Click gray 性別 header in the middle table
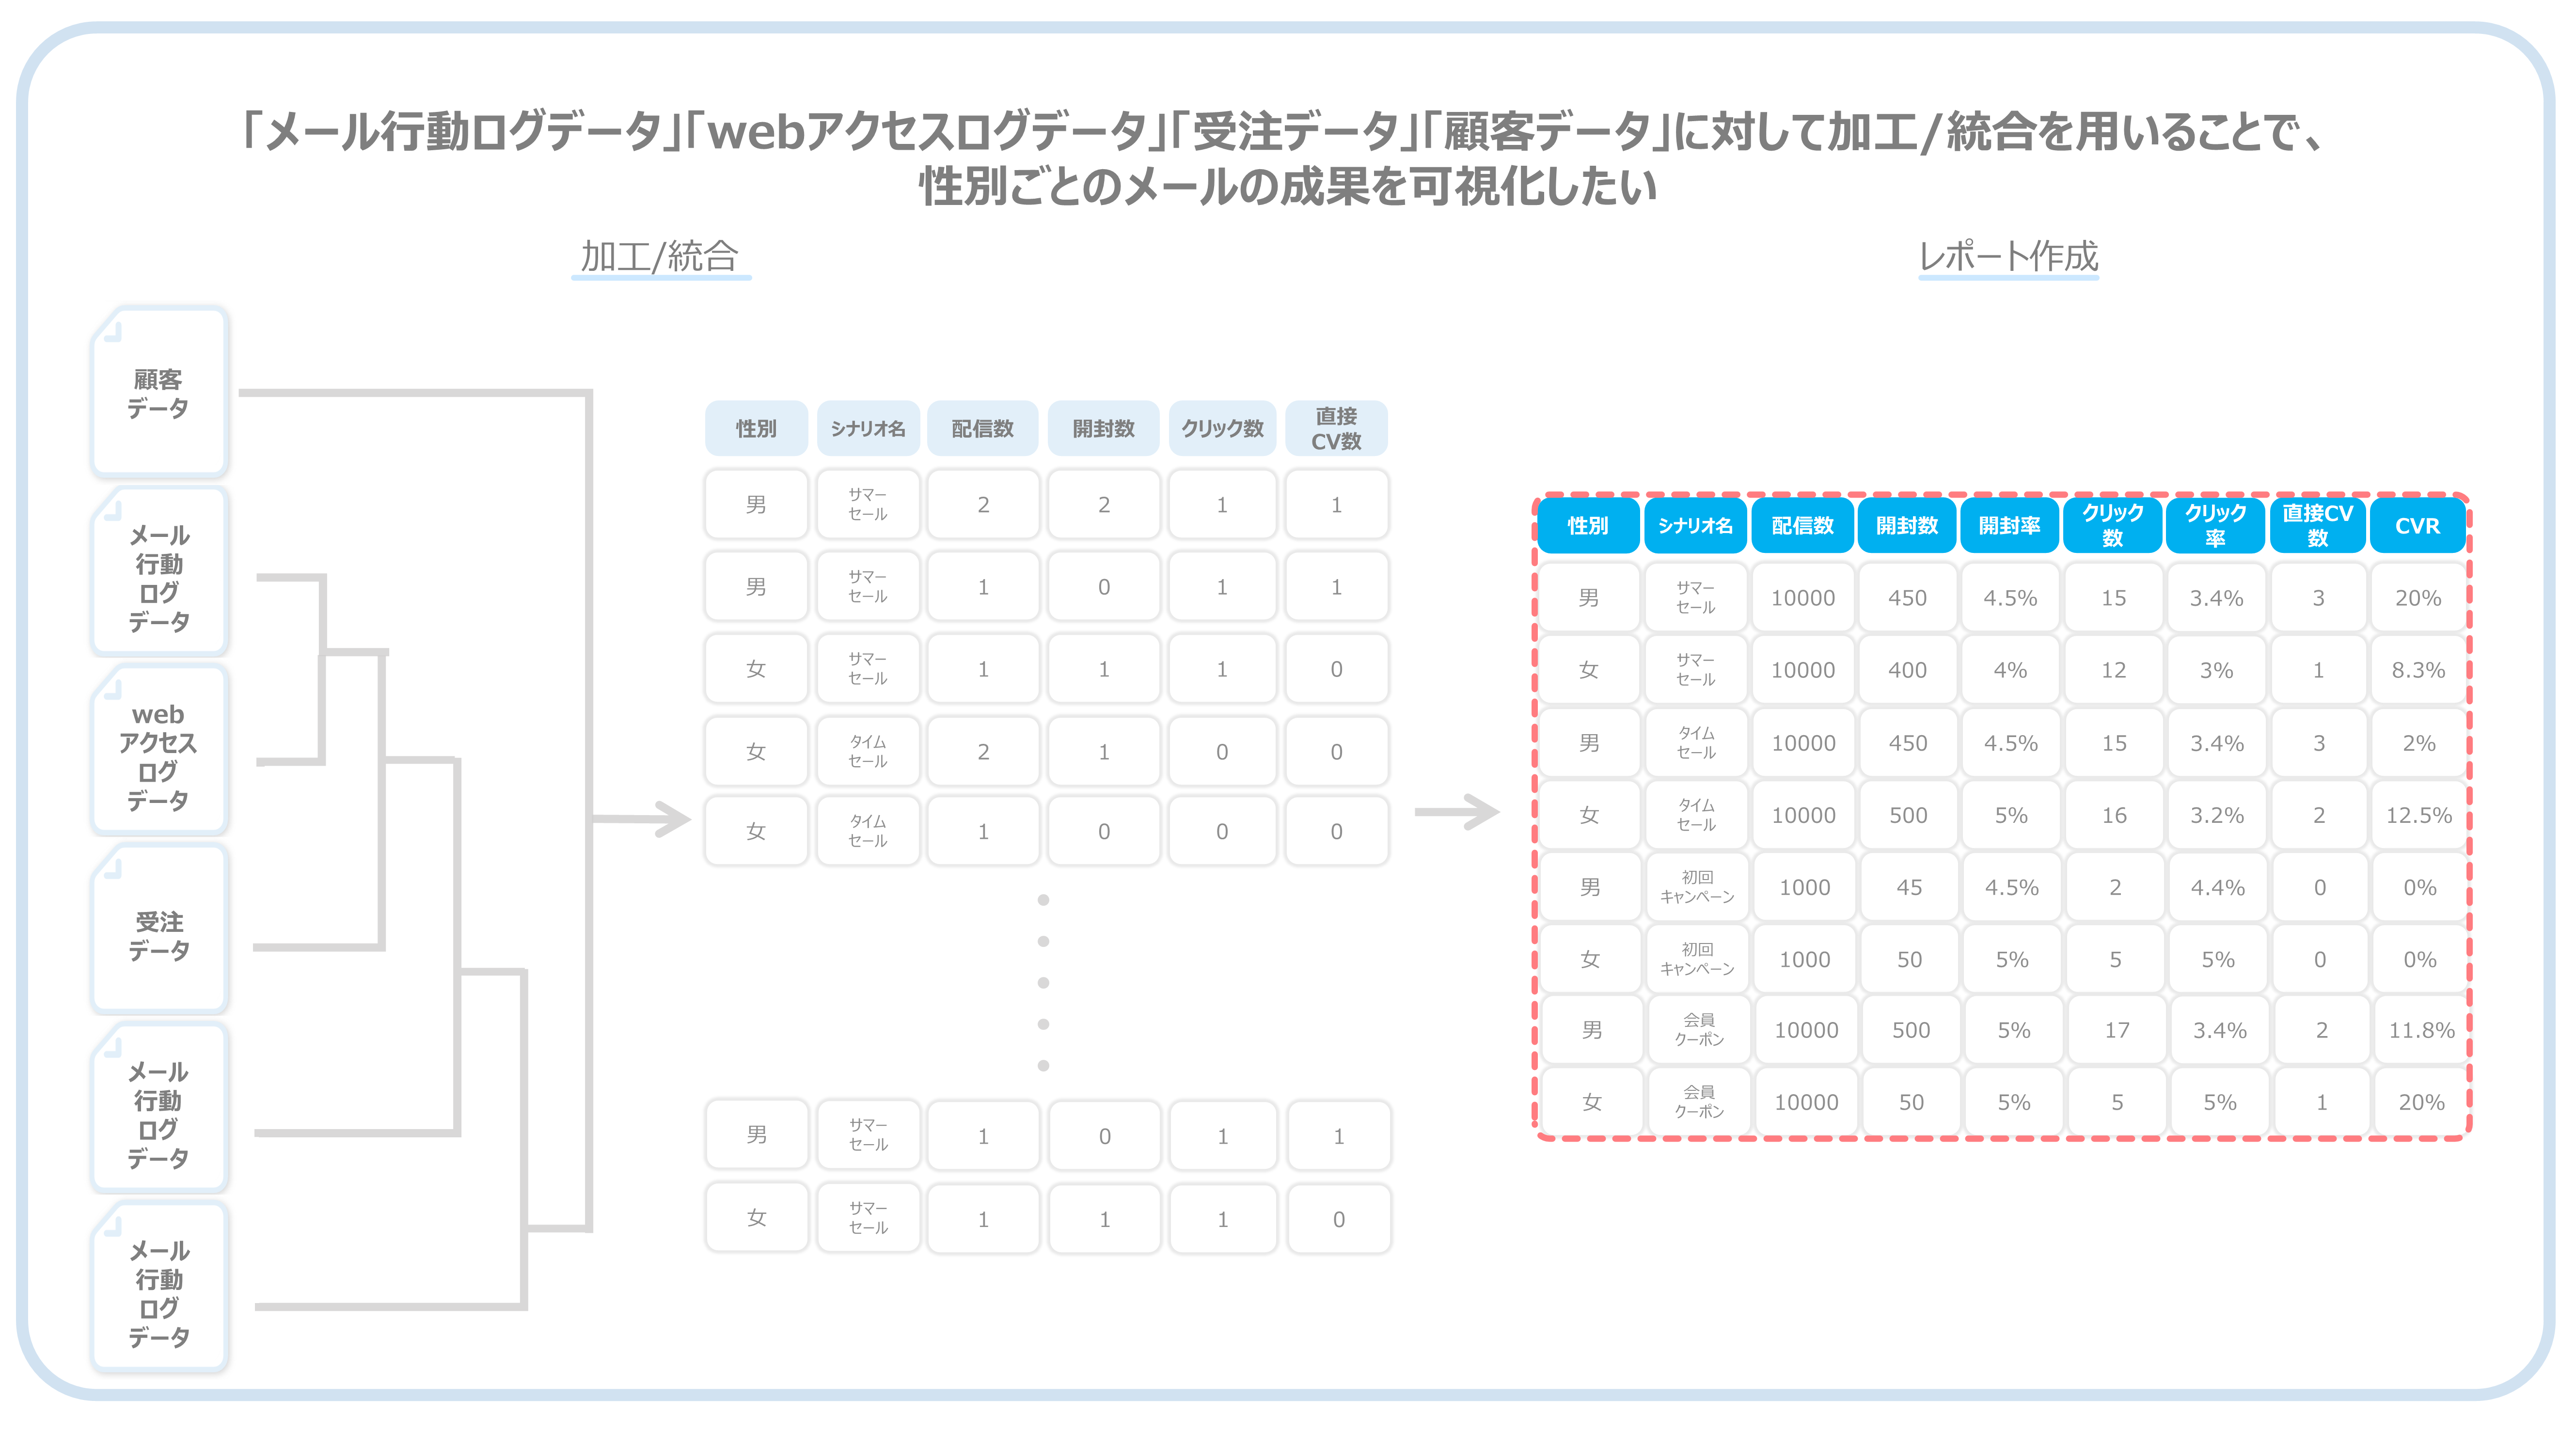 [x=756, y=428]
